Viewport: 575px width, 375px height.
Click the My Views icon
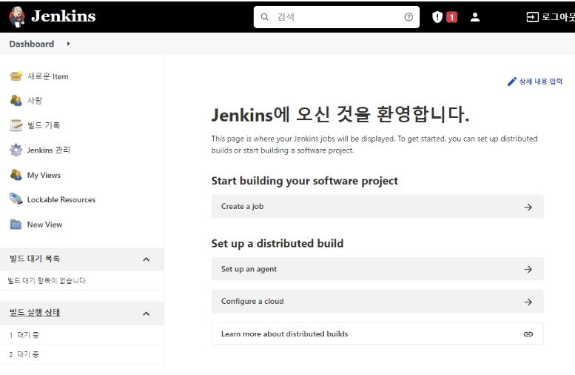click(x=16, y=175)
